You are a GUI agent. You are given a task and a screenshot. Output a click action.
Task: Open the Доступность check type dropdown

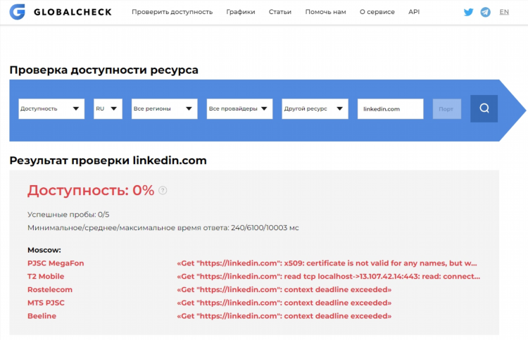point(51,108)
